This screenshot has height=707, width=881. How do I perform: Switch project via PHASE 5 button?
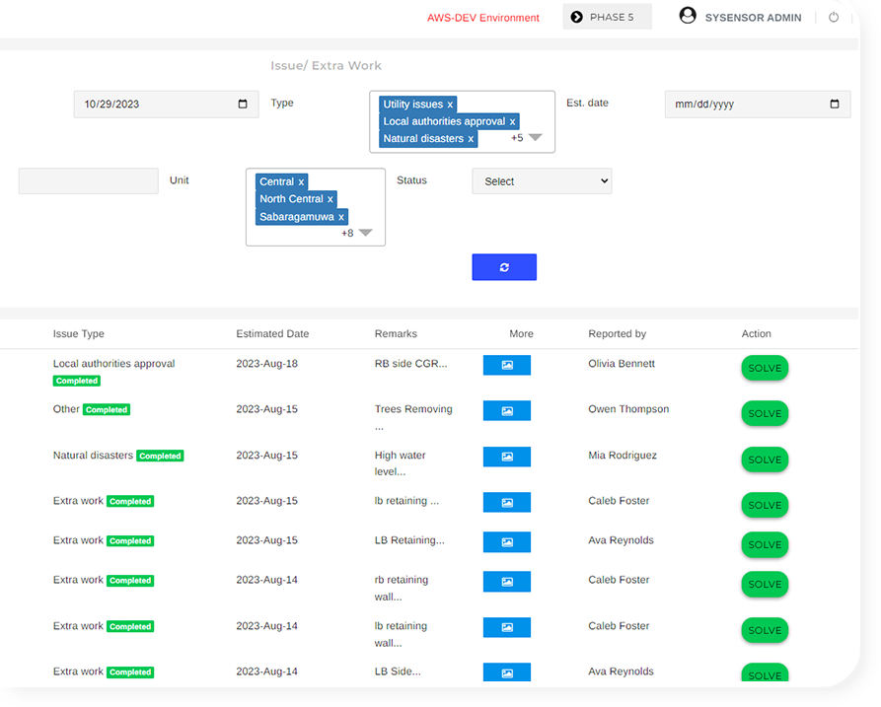click(x=607, y=17)
